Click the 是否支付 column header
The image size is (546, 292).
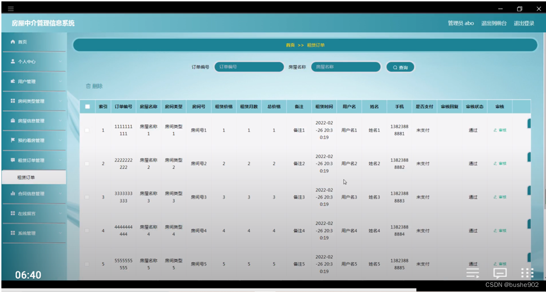(x=424, y=107)
